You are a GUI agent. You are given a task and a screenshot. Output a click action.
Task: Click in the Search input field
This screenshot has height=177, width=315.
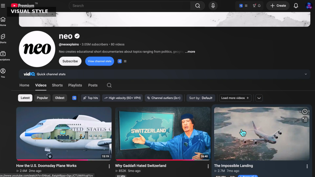(130, 6)
